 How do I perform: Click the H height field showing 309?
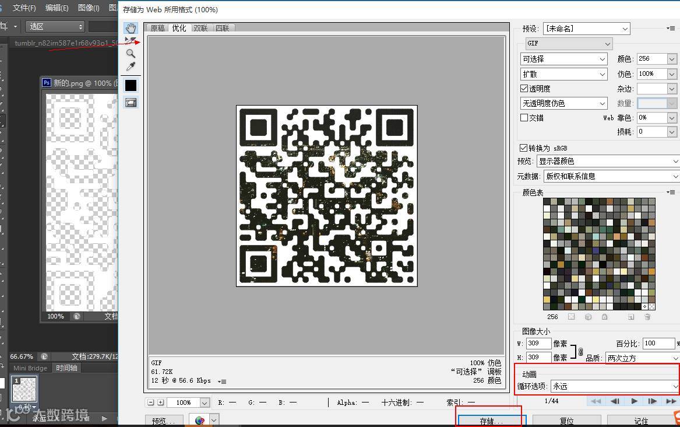tap(538, 357)
